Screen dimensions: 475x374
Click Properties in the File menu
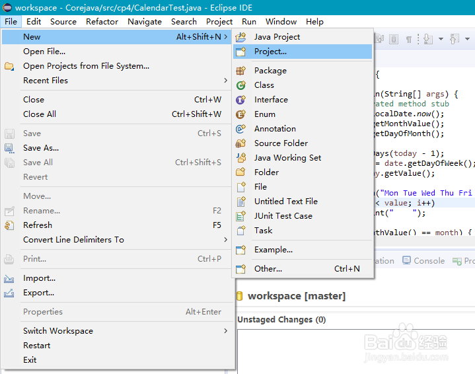(x=116, y=312)
